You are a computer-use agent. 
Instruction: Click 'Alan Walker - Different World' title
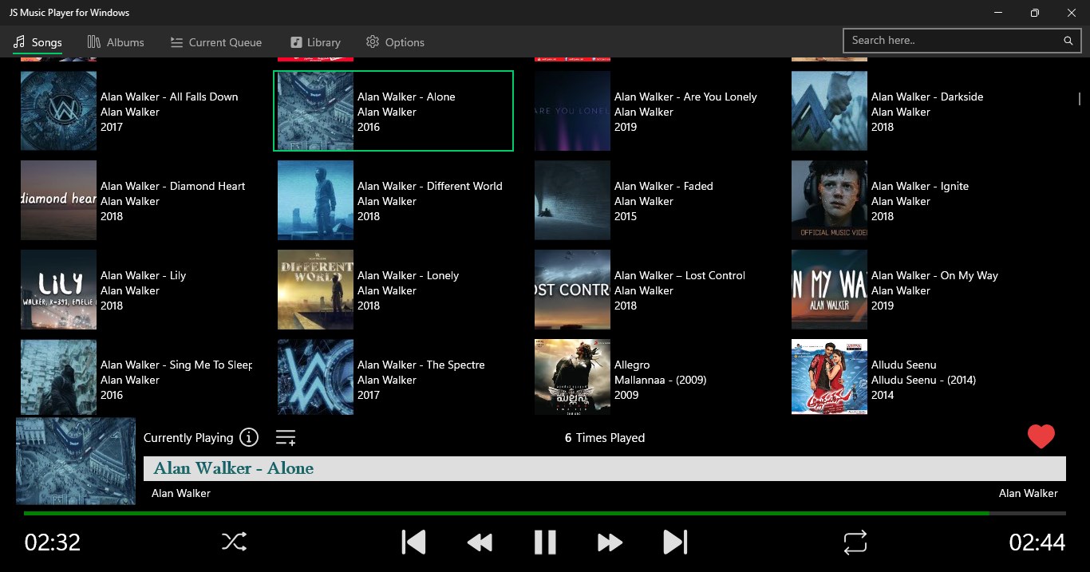430,186
